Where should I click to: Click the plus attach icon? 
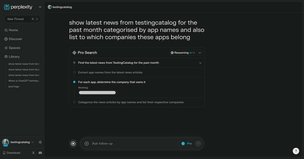click(87, 143)
